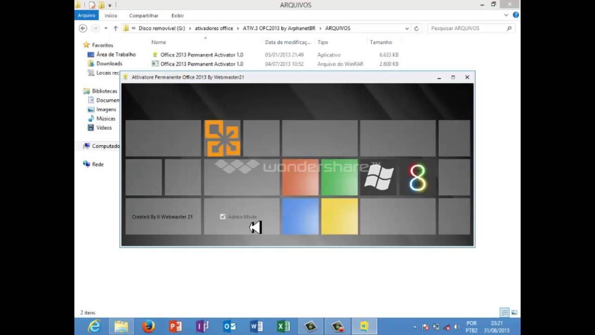Open Internet Explorer from taskbar
Screen dimensions: 595x335
click(x=94, y=327)
